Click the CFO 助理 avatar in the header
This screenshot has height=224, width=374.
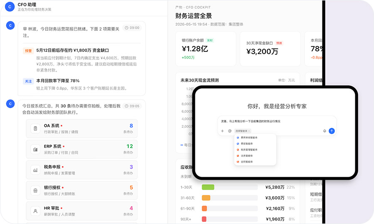click(x=10, y=7)
